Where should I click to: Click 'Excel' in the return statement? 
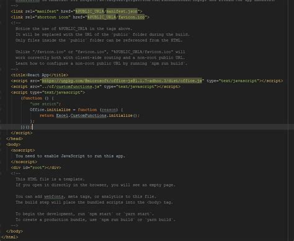pos(62,115)
